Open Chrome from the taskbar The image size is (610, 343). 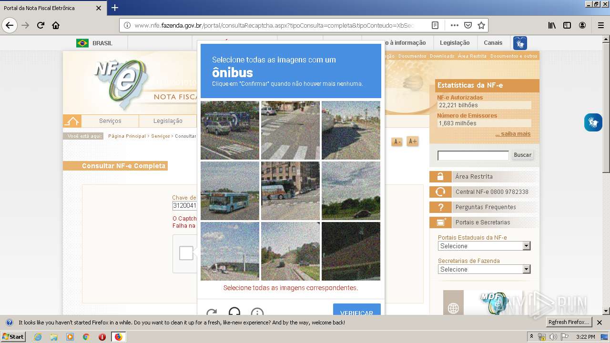[x=86, y=337]
